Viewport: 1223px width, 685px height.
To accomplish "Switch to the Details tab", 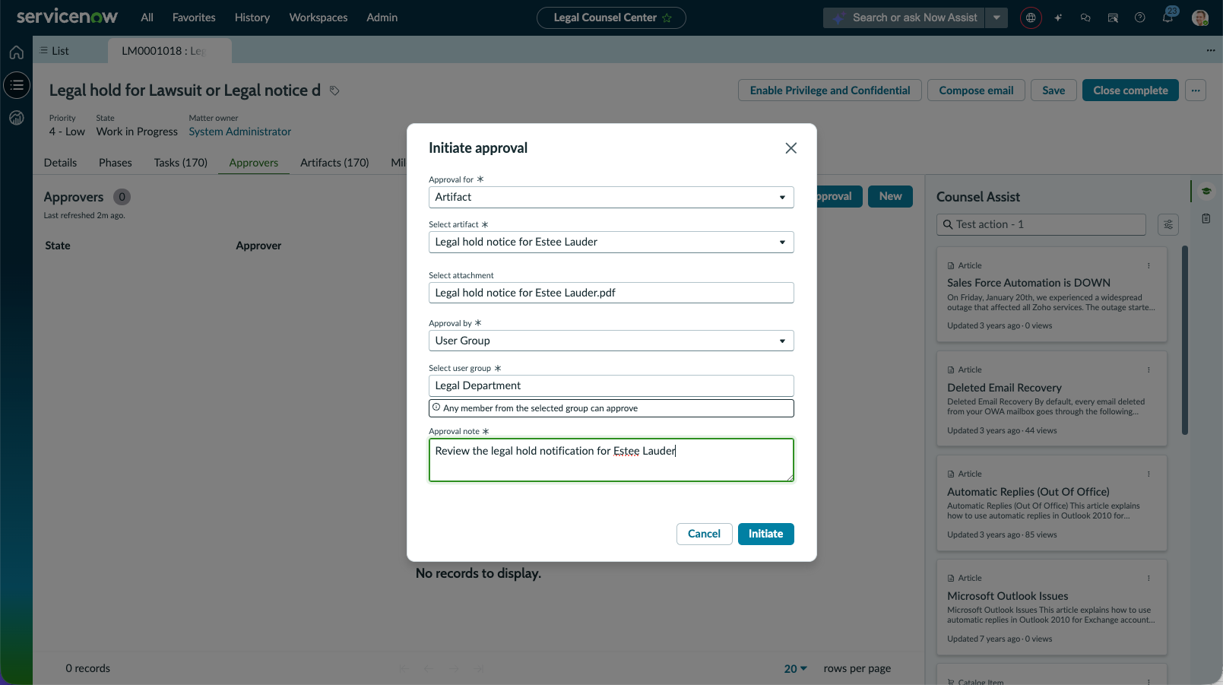I will click(60, 163).
